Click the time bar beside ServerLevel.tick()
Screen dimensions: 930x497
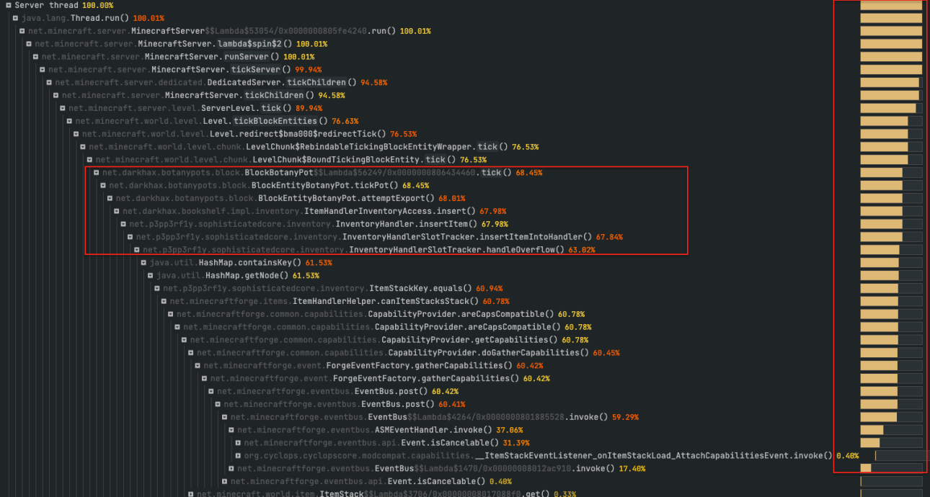point(891,108)
